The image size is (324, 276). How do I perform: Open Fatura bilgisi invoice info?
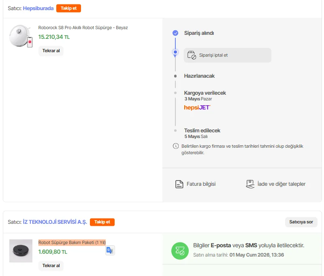[195, 184]
